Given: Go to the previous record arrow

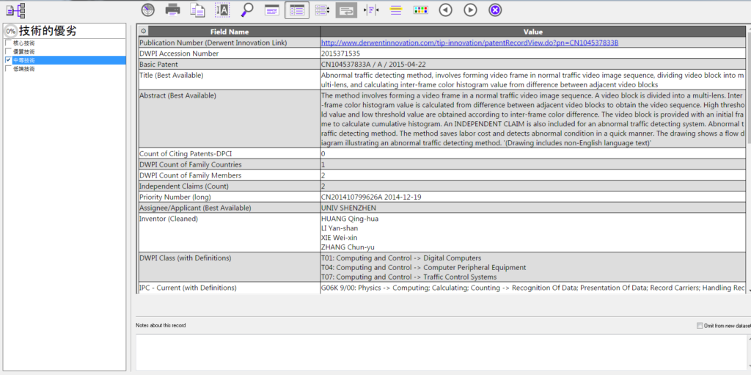Looking at the screenshot, I should pos(445,10).
